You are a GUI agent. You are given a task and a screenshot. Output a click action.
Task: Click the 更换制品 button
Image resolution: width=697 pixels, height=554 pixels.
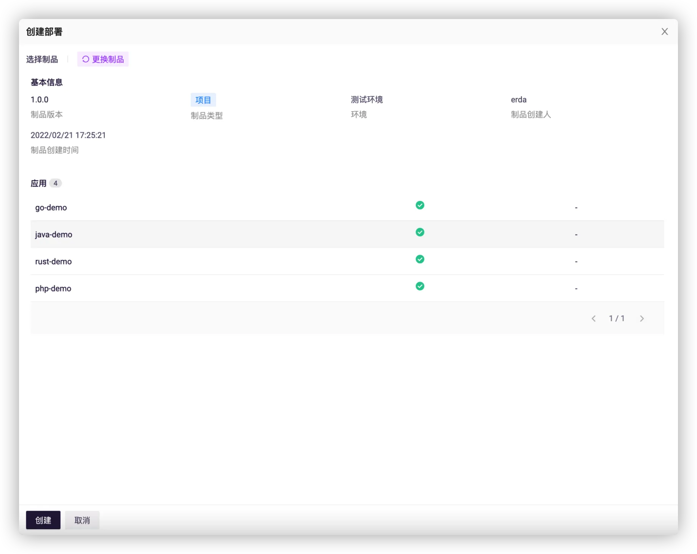click(103, 59)
